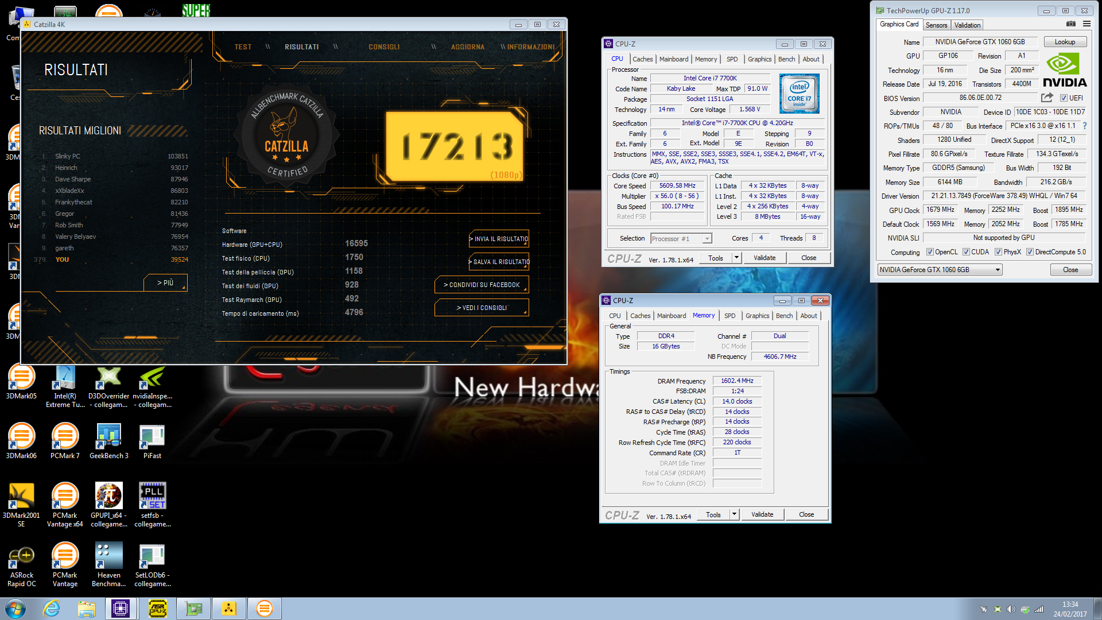Click the purple CPU-Z taskbar icon
This screenshot has width=1102, height=620.
click(121, 609)
